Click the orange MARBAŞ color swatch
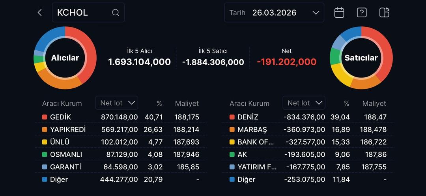The height and width of the screenshot is (196, 426). [x=232, y=130]
